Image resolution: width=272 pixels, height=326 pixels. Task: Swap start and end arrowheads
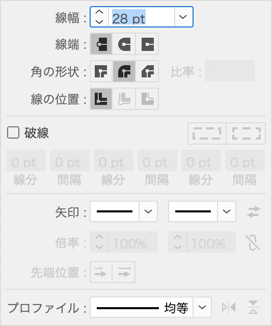[254, 212]
